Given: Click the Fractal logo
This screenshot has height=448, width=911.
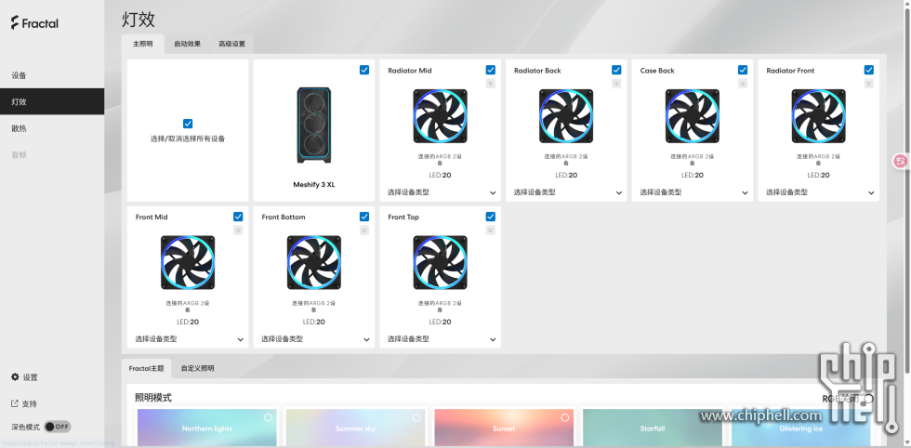Looking at the screenshot, I should tap(34, 23).
